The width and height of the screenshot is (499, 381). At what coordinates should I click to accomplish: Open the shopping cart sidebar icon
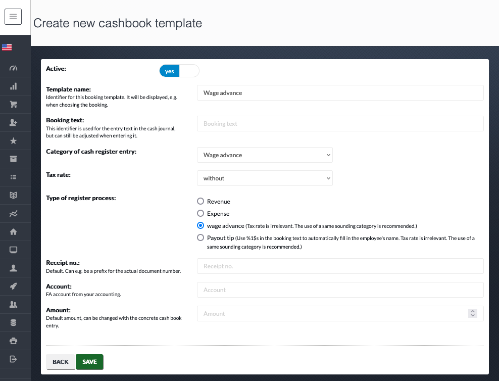pyautogui.click(x=13, y=105)
